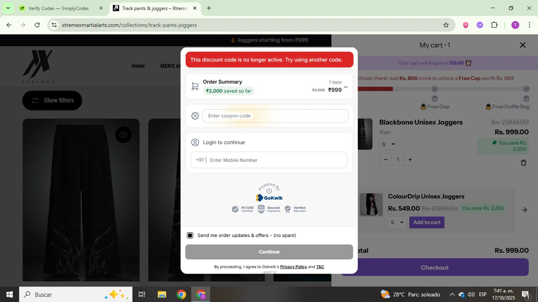Click the Free Cap gift icon

coord(435,99)
